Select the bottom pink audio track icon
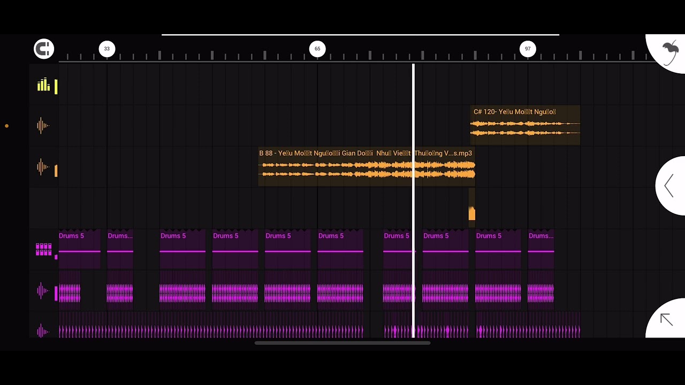This screenshot has width=685, height=385. (43, 332)
